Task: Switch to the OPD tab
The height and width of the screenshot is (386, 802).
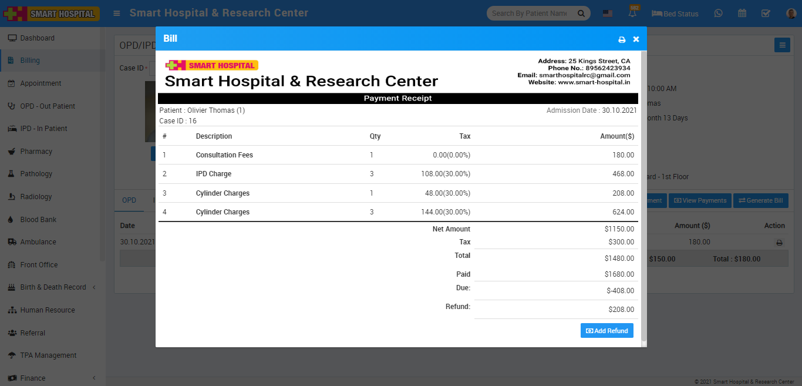Action: (x=129, y=200)
